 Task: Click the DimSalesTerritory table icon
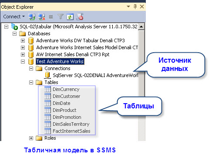(x=47, y=124)
